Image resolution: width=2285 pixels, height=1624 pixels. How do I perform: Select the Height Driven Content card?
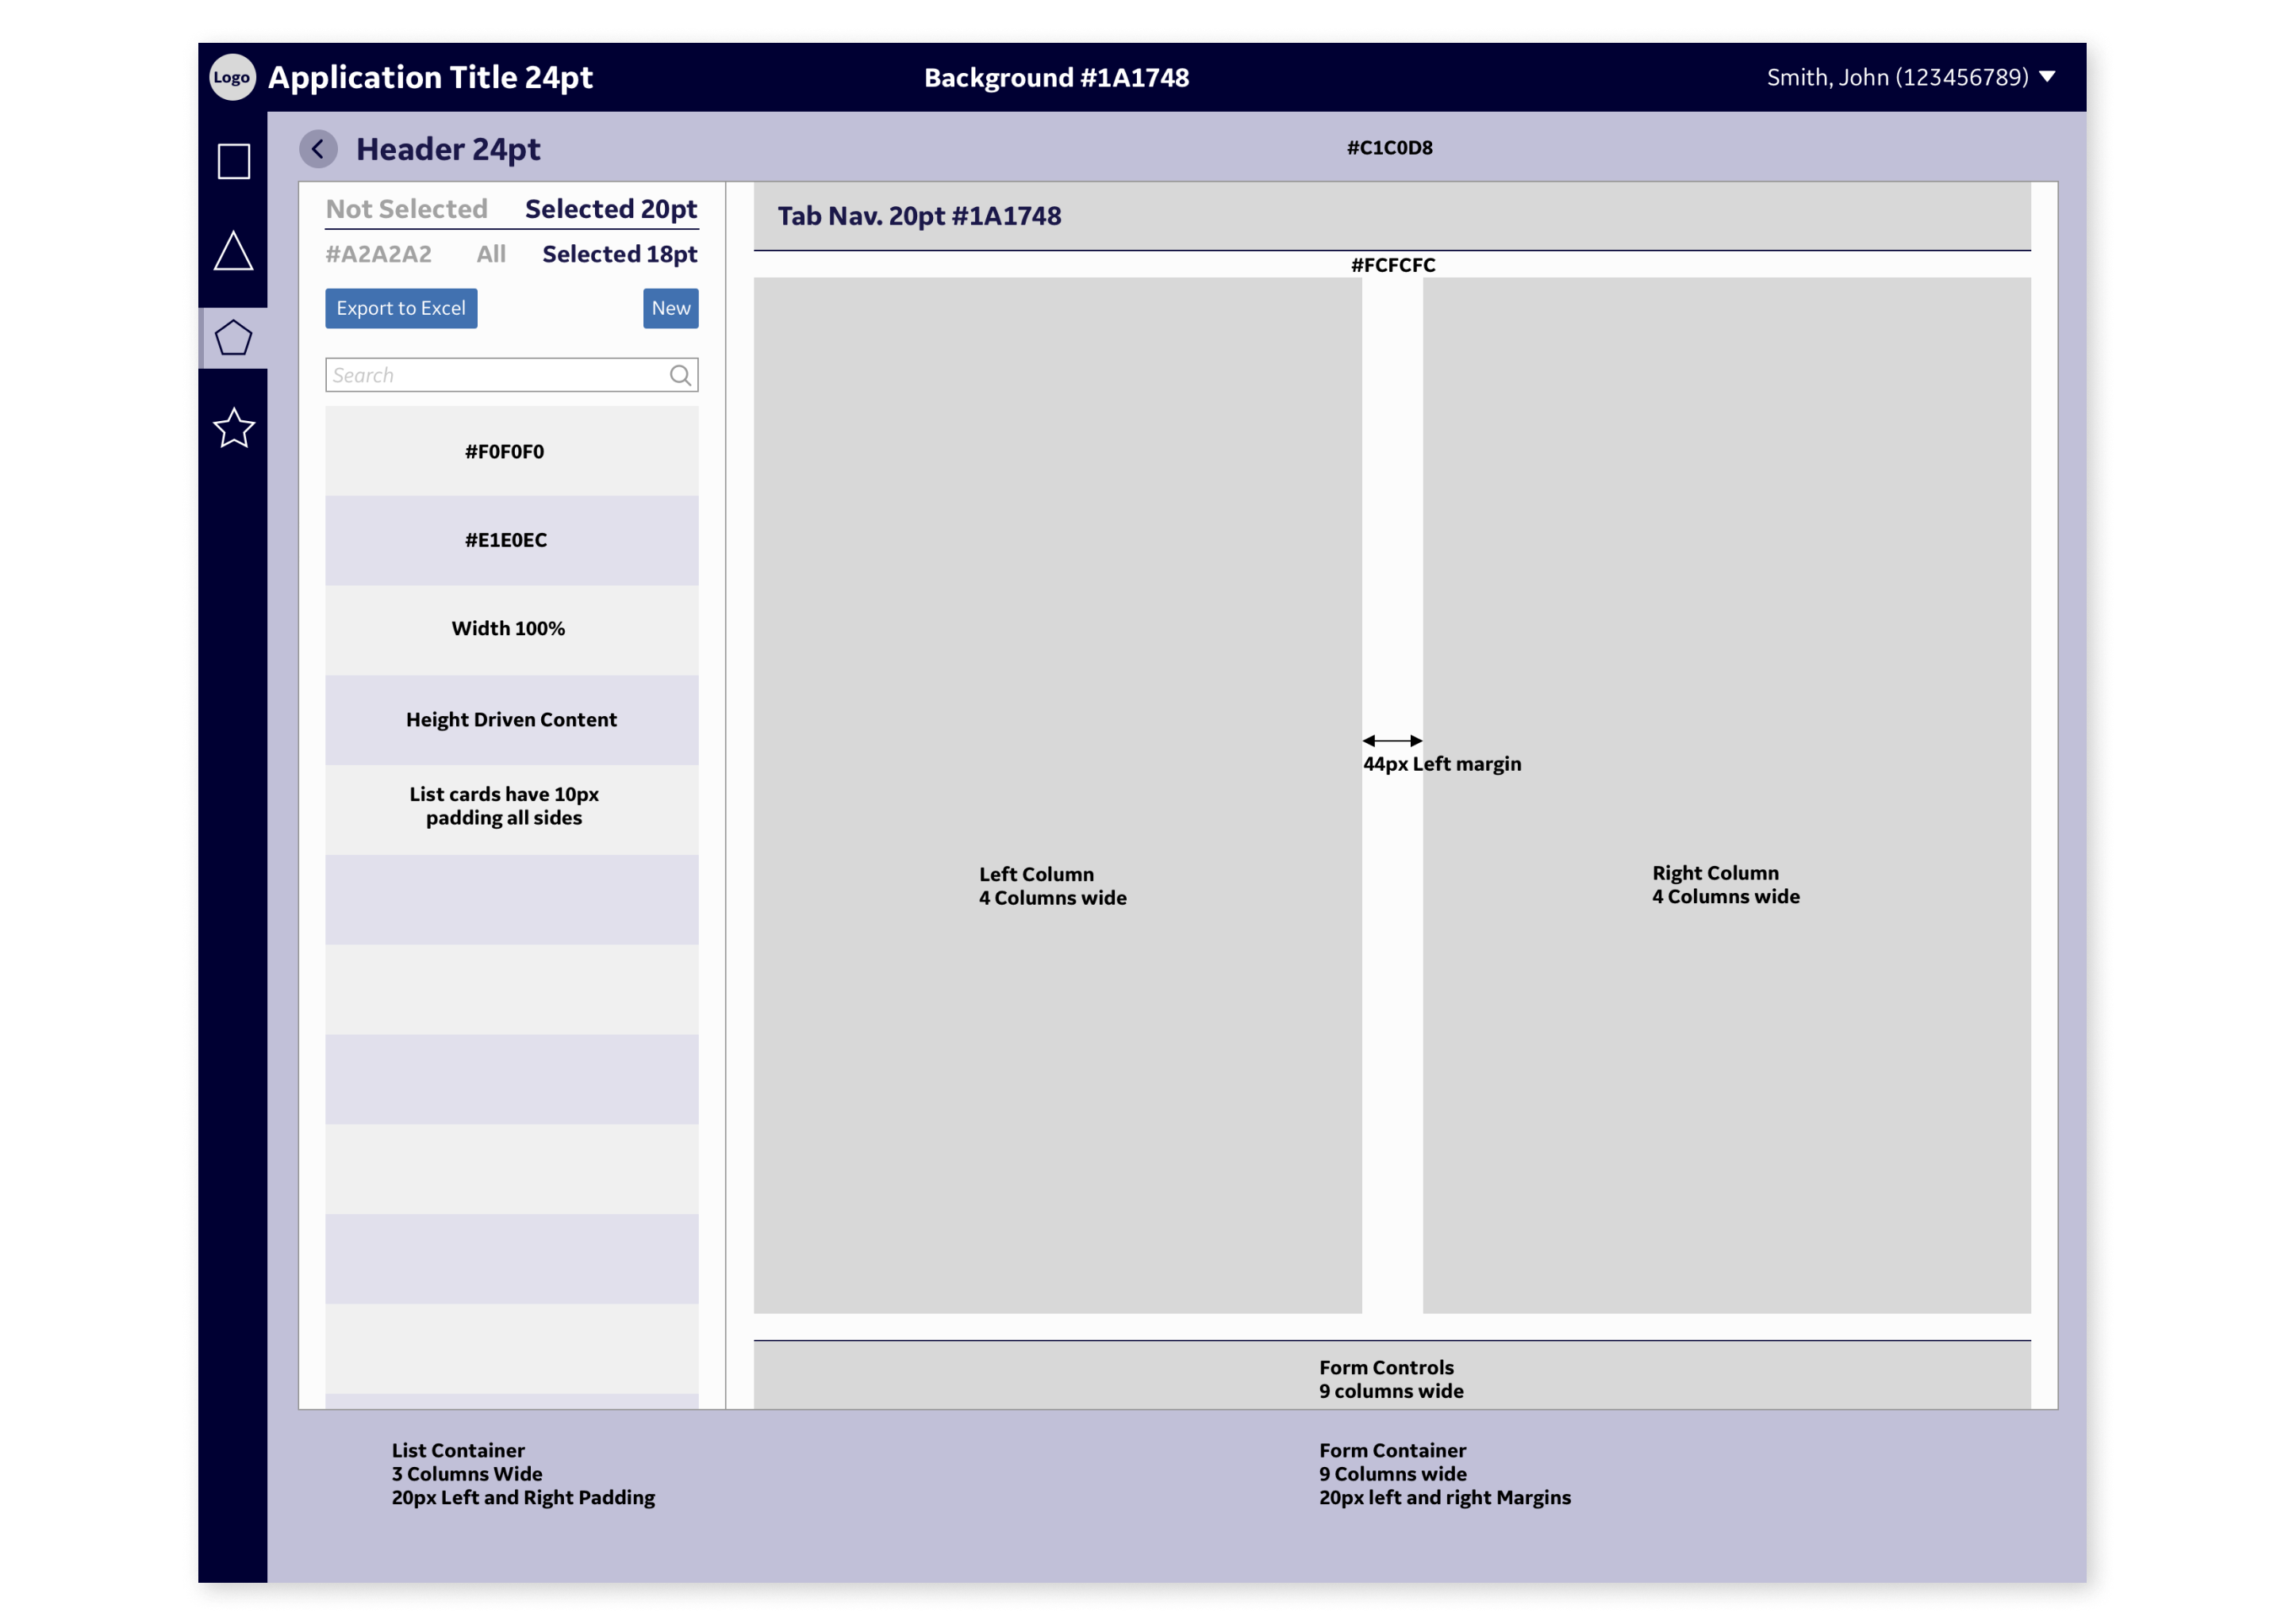[x=511, y=719]
